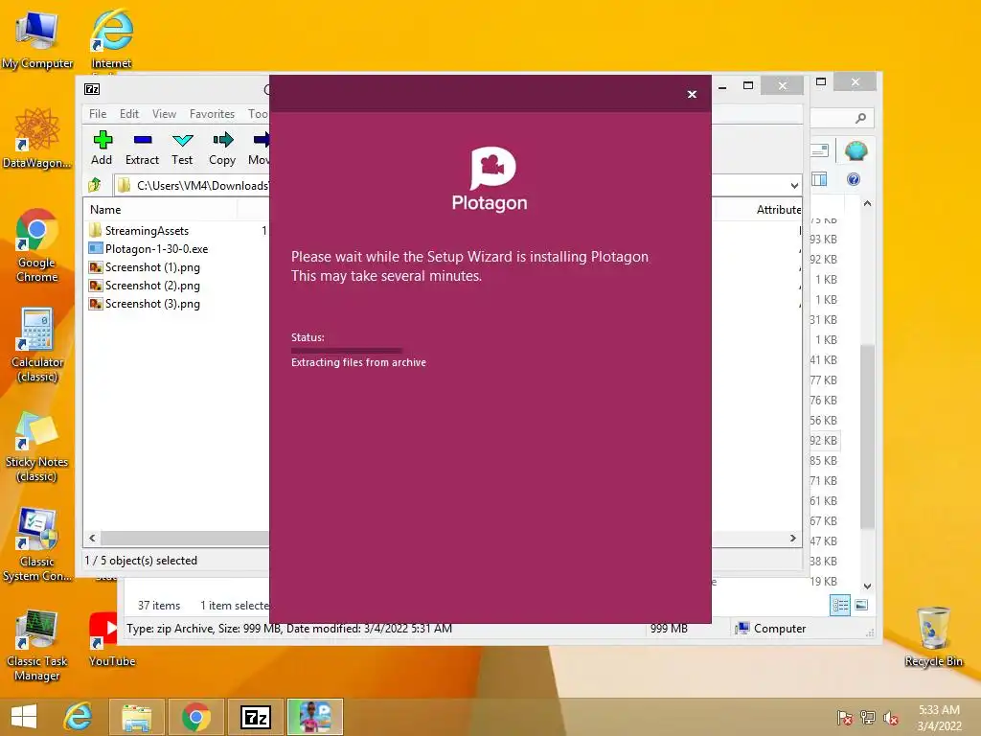Click the Explorer search magnifier icon
This screenshot has width=981, height=736.
(860, 118)
